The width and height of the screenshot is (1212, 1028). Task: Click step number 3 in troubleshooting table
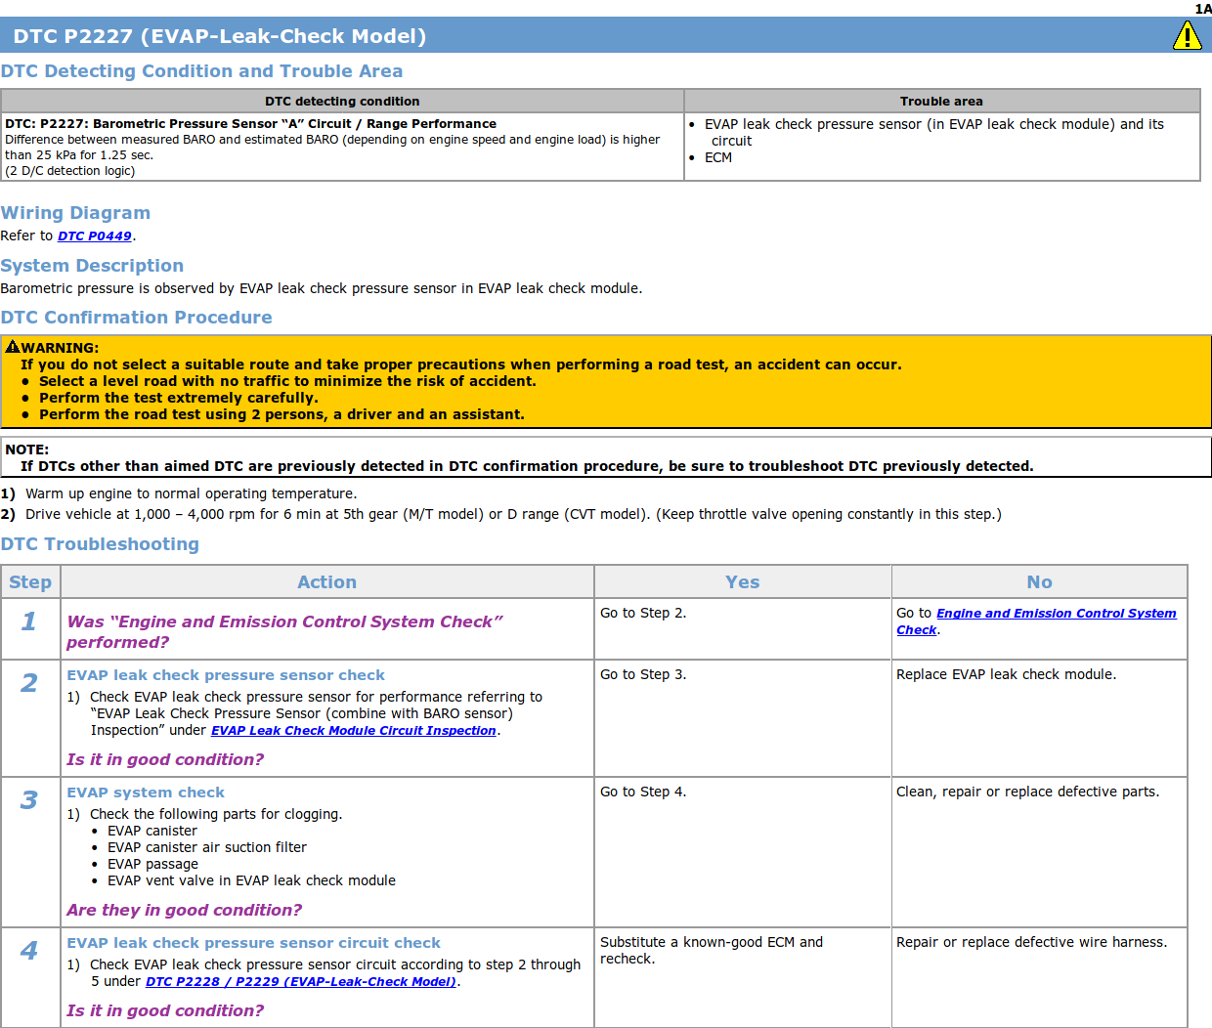tap(29, 800)
